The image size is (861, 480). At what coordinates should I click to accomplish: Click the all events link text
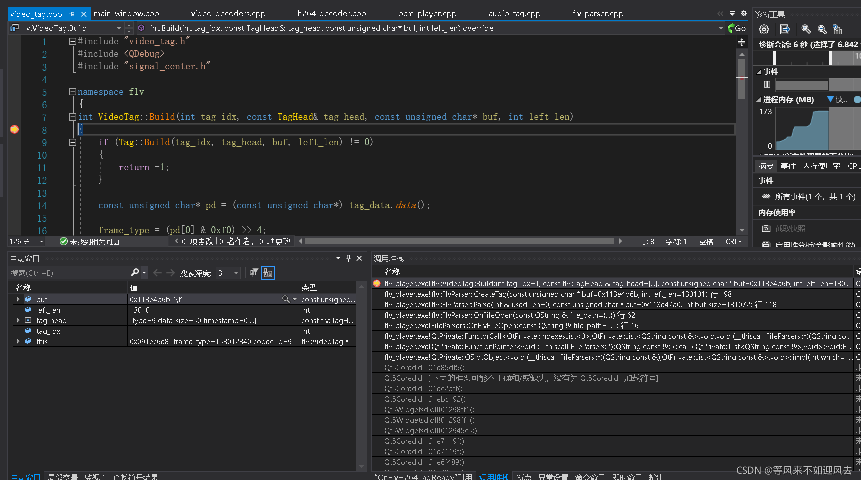(x=815, y=196)
